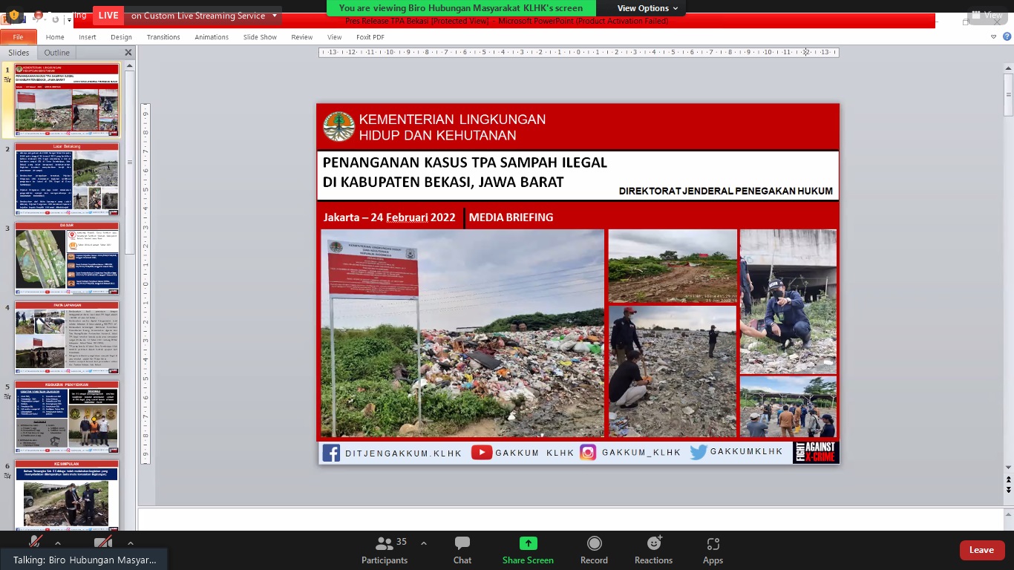Click the green Share Screen icon

(x=528, y=544)
